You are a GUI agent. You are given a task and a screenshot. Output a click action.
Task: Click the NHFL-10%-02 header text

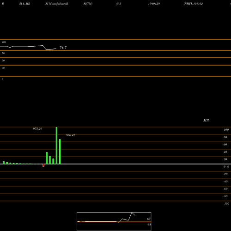tap(193, 4)
